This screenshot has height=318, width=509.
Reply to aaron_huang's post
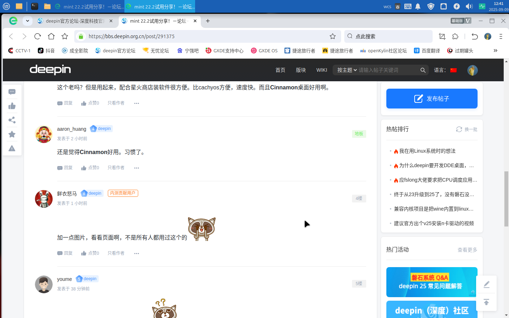pos(65,168)
